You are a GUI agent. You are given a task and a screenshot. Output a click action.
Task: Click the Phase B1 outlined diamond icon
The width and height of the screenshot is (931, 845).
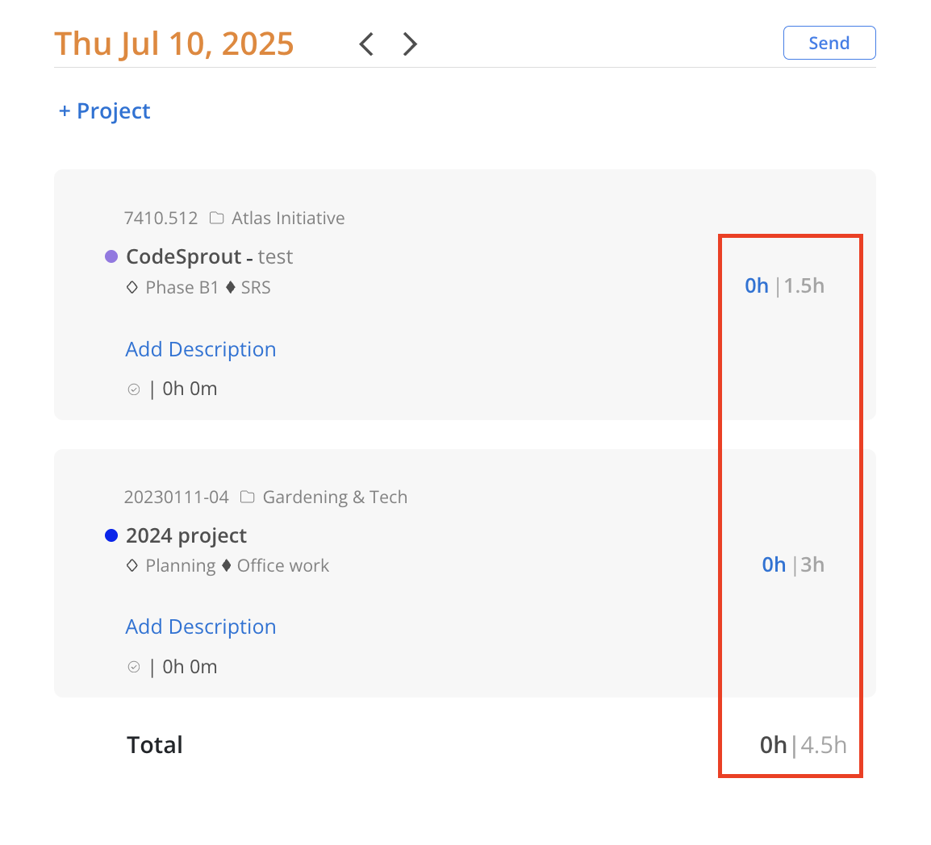(132, 287)
